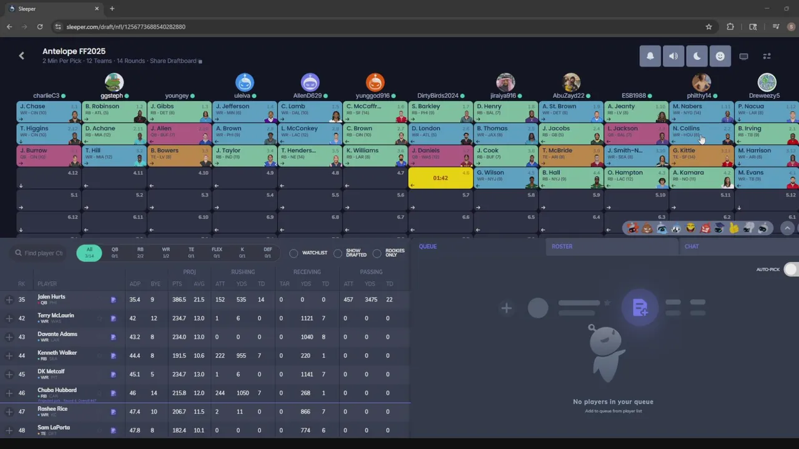Viewport: 799px width, 449px height.
Task: Add Rashee Rice to queue with plus
Action: 9,412
